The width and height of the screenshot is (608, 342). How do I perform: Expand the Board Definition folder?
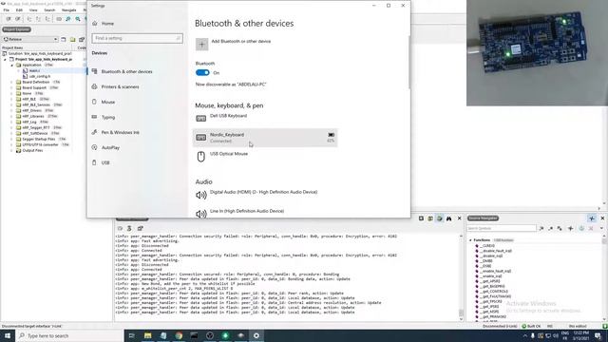click(x=11, y=83)
